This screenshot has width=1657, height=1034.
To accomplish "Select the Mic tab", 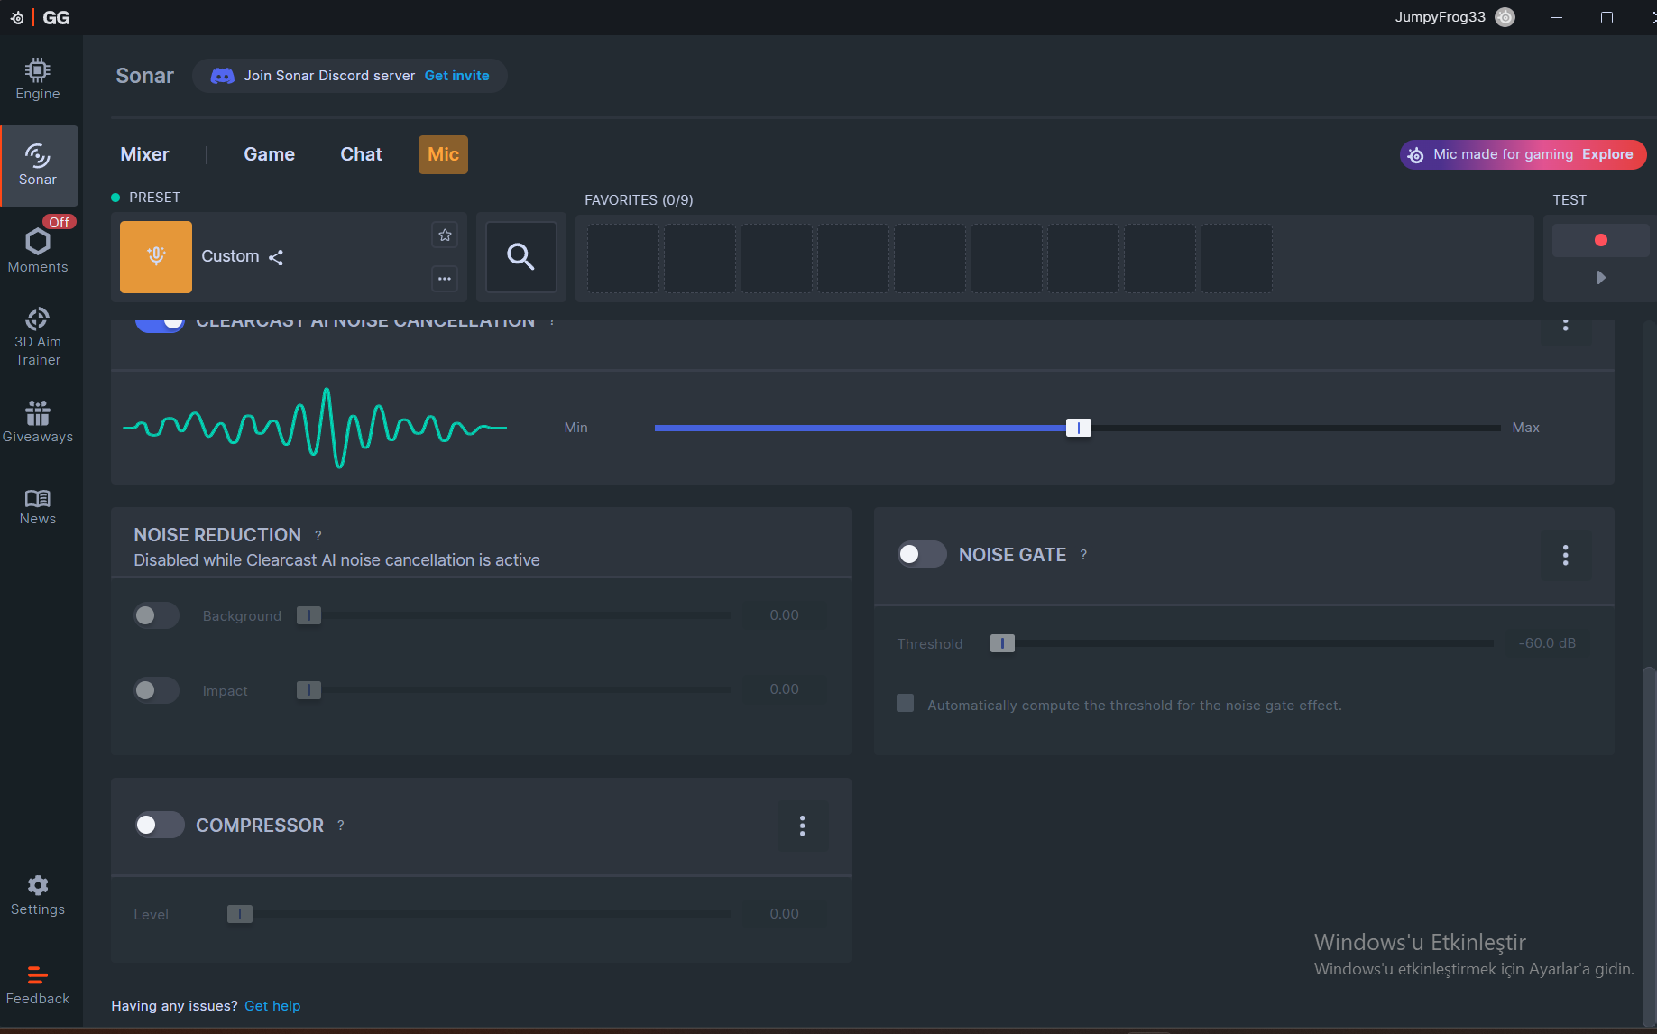I will coord(443,154).
